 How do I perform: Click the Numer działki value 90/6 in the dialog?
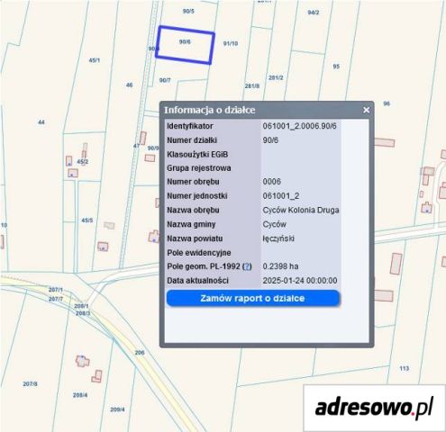tap(270, 140)
